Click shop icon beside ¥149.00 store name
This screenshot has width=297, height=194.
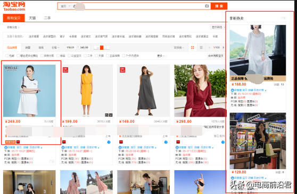pyautogui.click(x=120, y=136)
